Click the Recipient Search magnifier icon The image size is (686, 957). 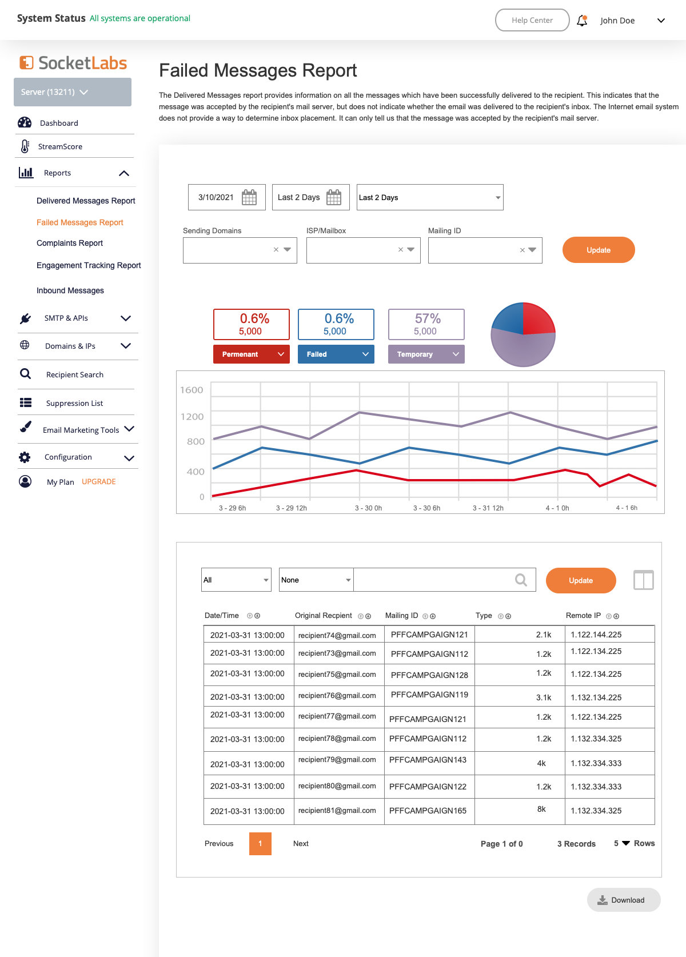click(x=25, y=374)
